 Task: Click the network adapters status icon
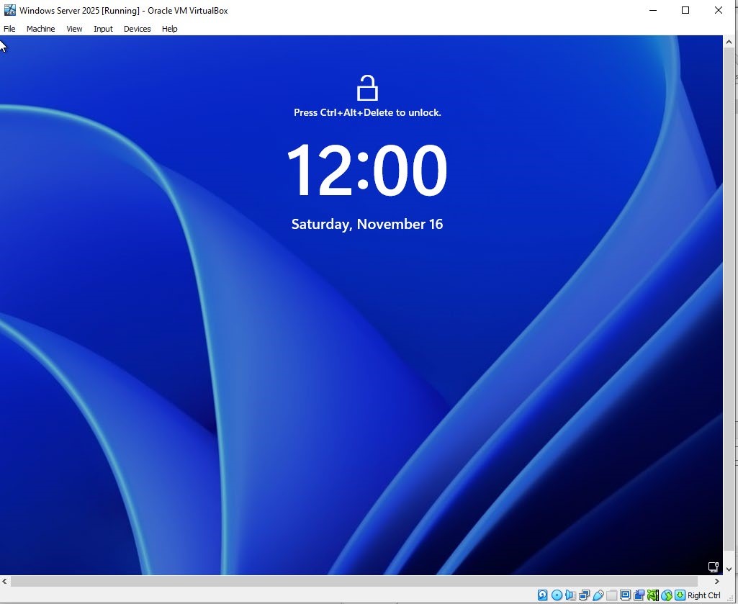[x=584, y=595]
